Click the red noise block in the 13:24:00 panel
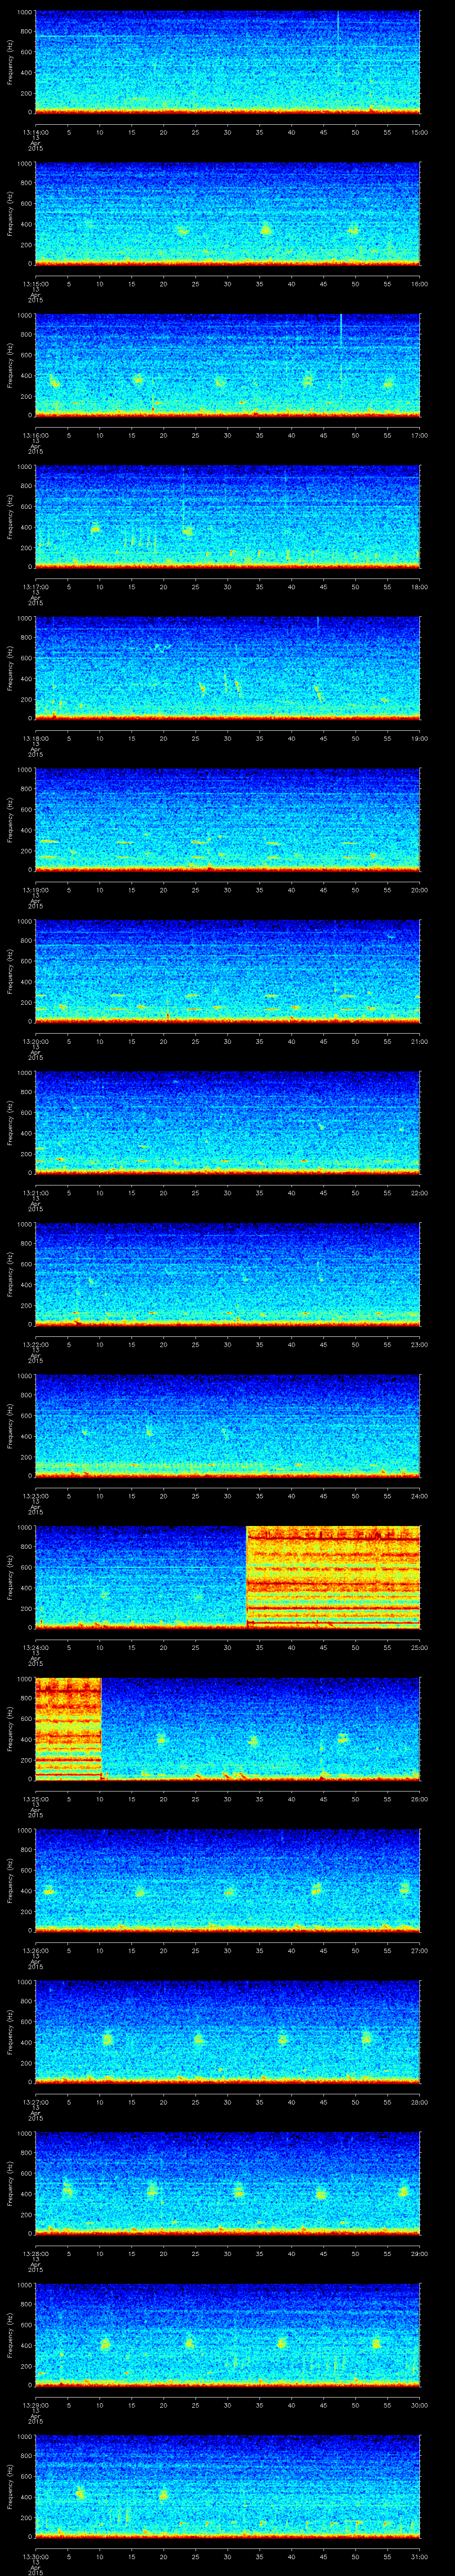The image size is (455, 2576). tap(333, 1577)
